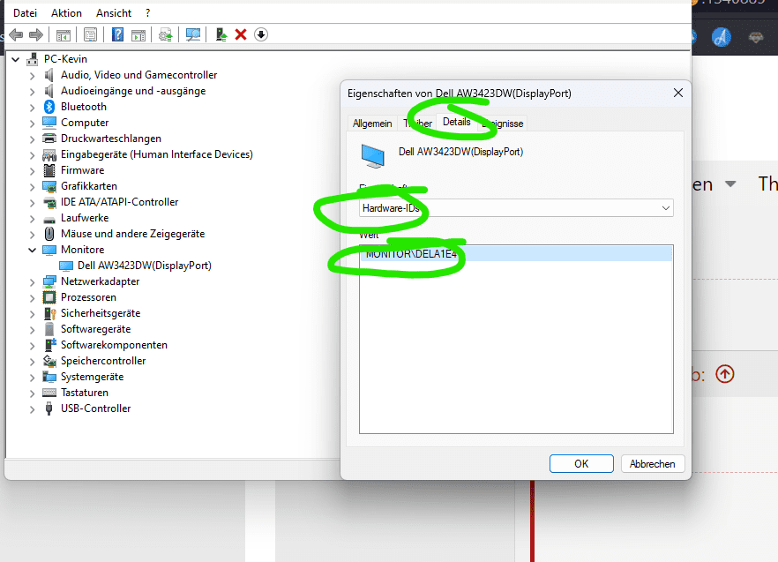The width and height of the screenshot is (778, 562).
Task: Click the red up-arrow icon in background page
Action: tap(725, 374)
